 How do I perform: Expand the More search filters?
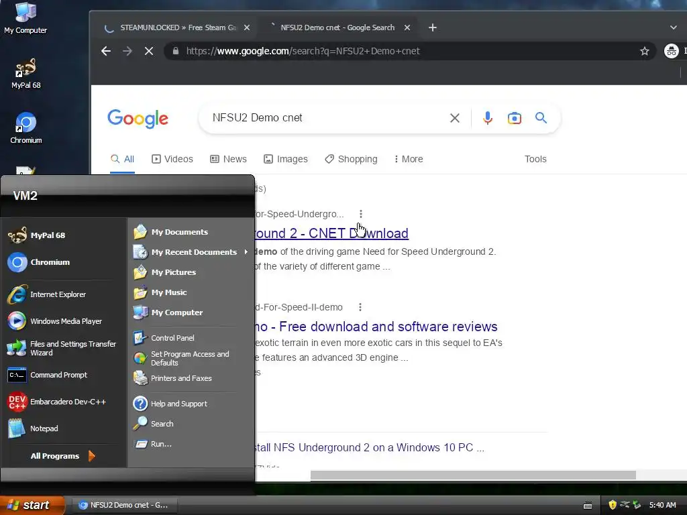(409, 159)
